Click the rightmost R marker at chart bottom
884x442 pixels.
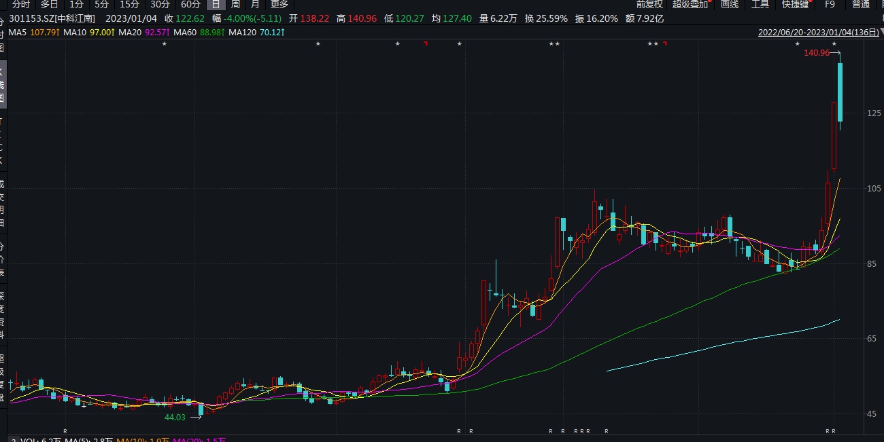point(834,431)
